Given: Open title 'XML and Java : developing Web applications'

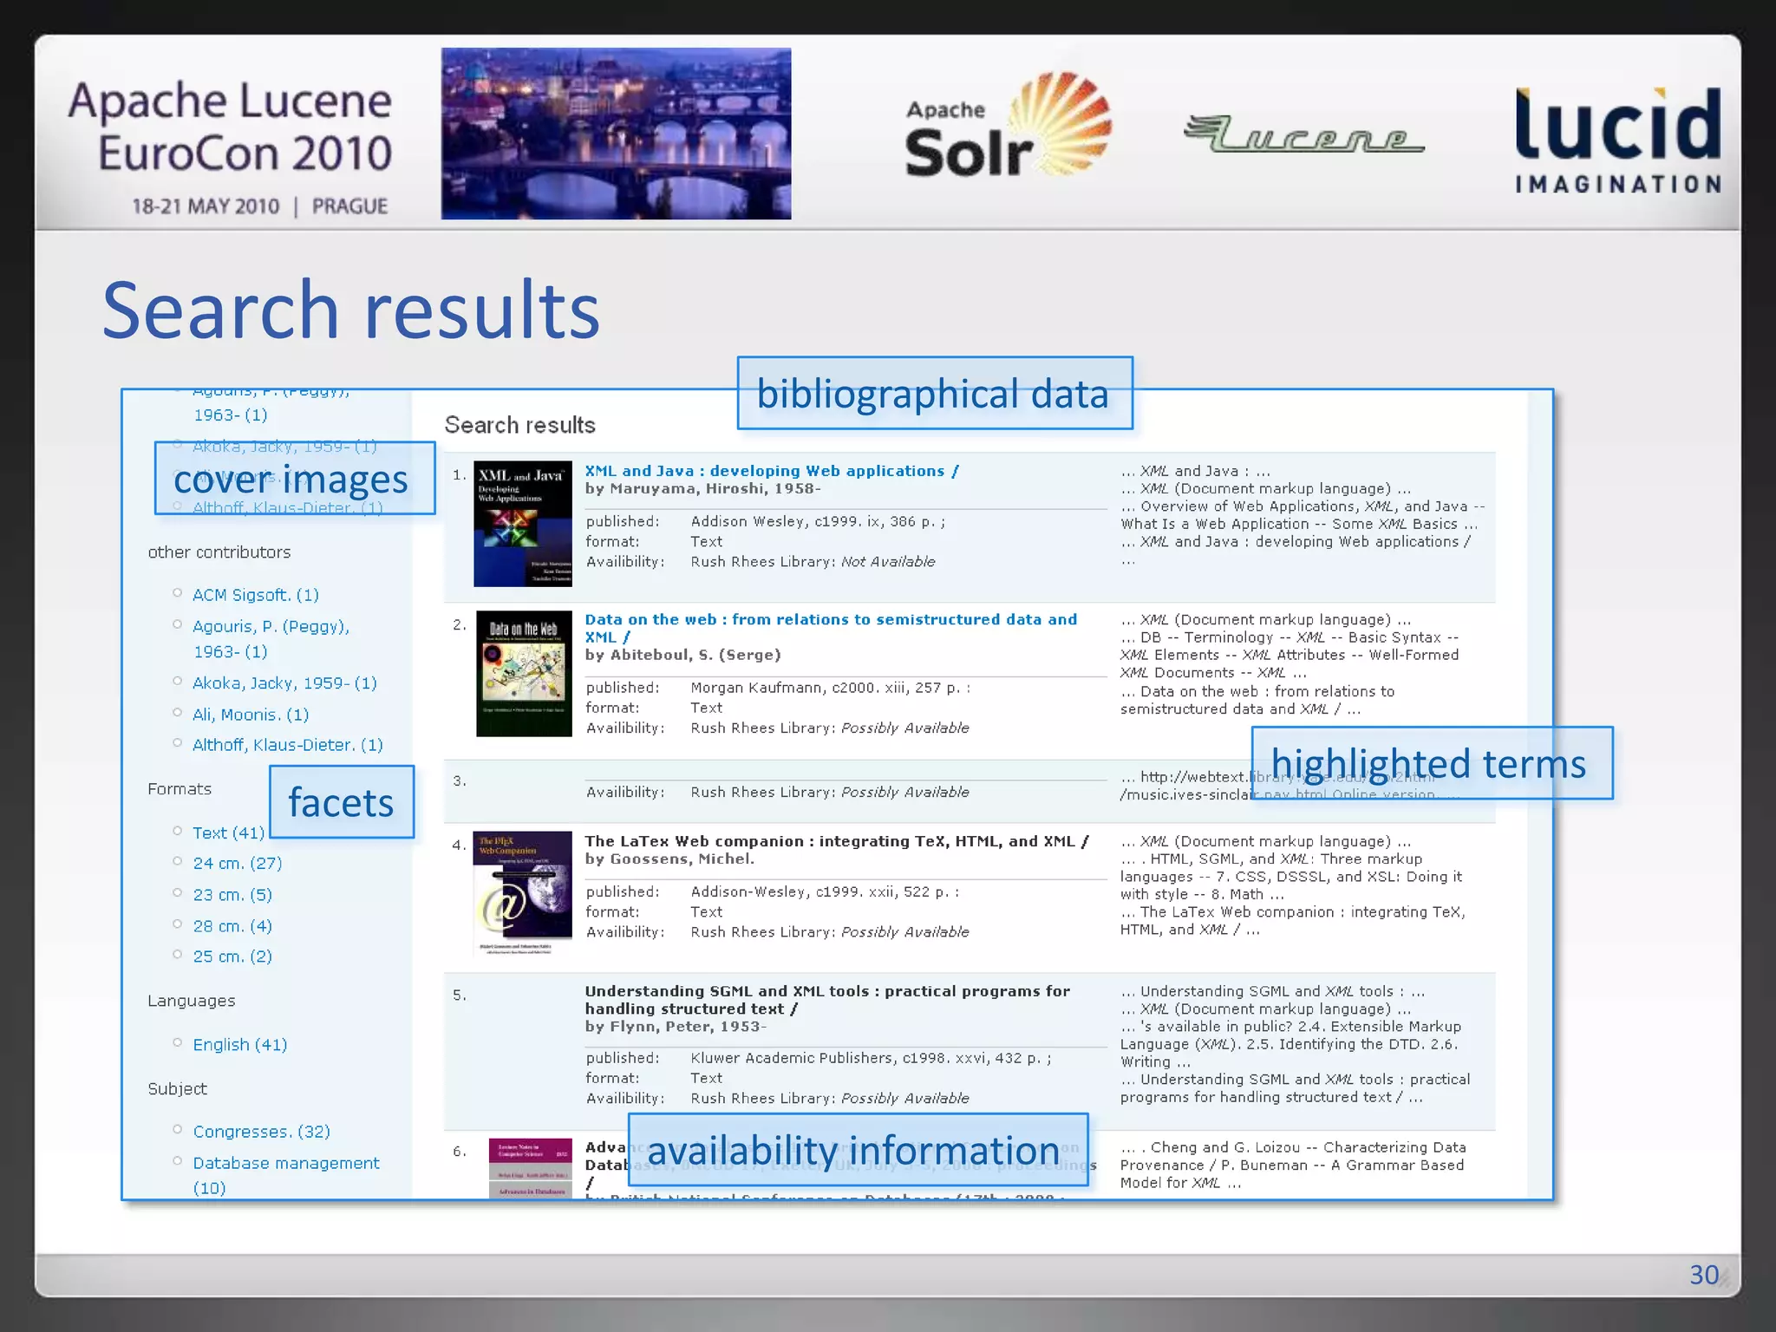Looking at the screenshot, I should pos(772,471).
